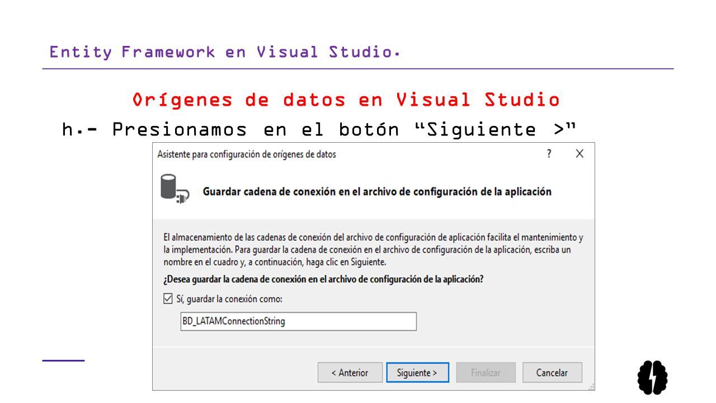Cancel the wizard with "Cancelar"
This screenshot has width=716, height=403.
coord(552,373)
